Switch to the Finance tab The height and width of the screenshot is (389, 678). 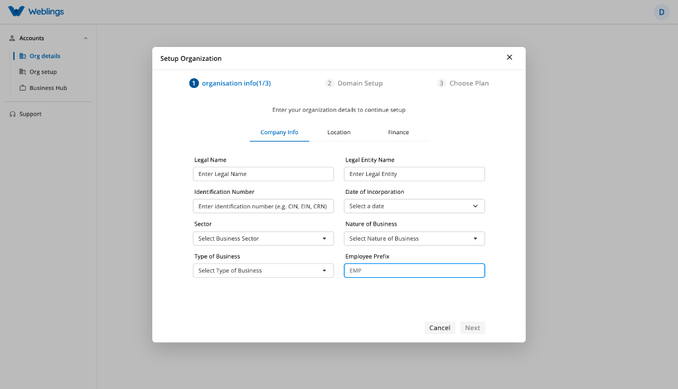coord(398,132)
